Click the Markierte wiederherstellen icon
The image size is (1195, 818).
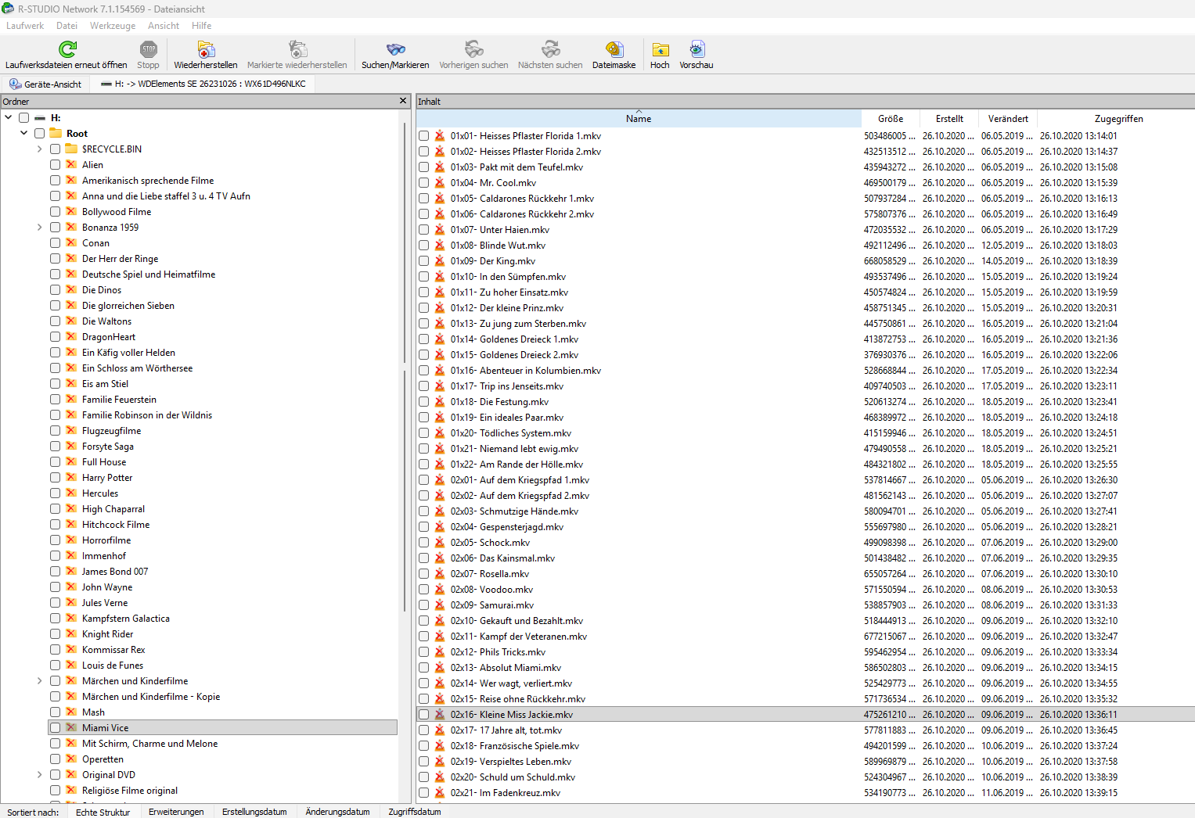point(297,49)
